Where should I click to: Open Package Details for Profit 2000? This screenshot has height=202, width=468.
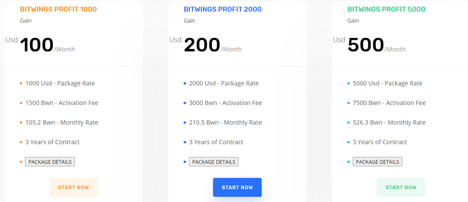pos(214,162)
